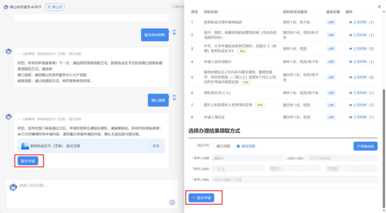Click the 操作 column header

coord(349,12)
